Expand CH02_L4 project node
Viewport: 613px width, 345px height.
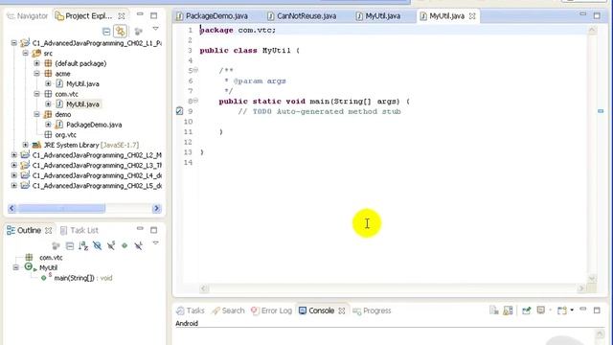coord(14,175)
